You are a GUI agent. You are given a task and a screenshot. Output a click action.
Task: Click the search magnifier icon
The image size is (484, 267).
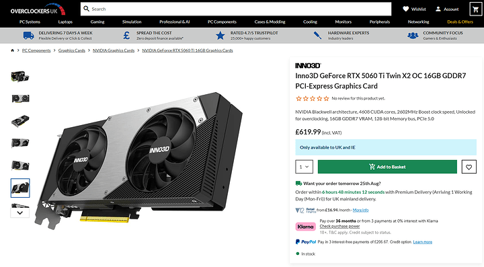pos(87,9)
